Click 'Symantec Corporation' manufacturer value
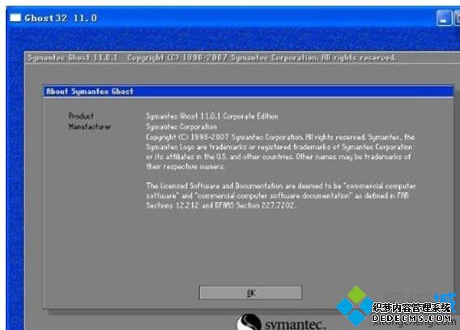460x330 pixels. [181, 126]
